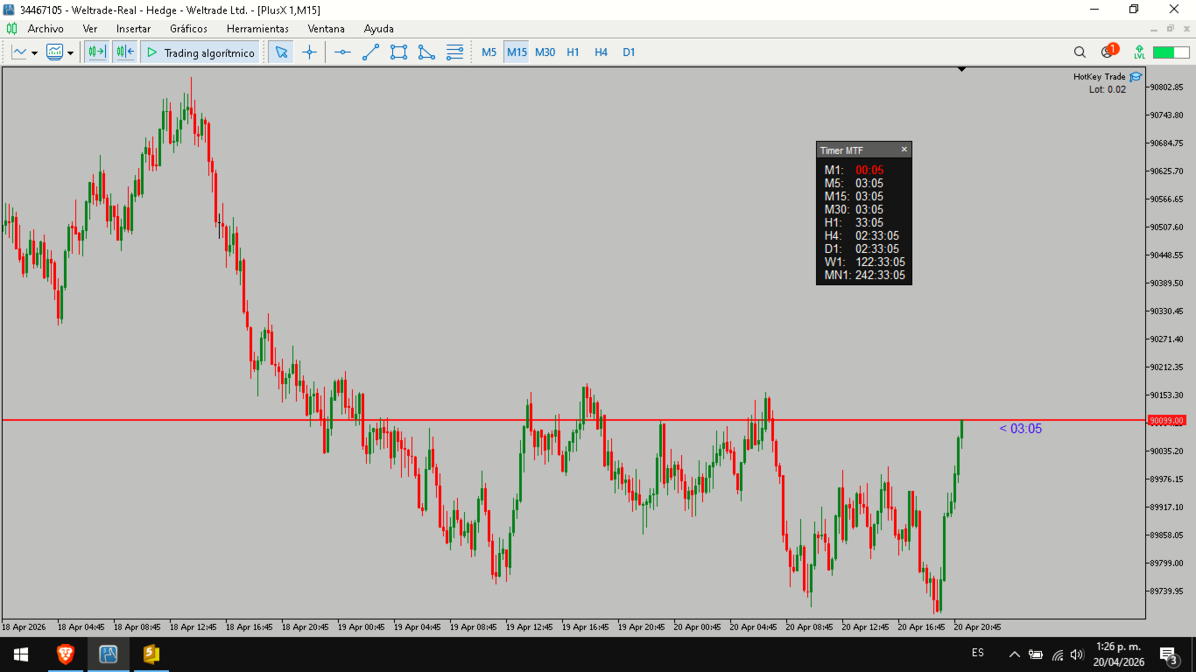Open the Herramientas menu

click(257, 29)
